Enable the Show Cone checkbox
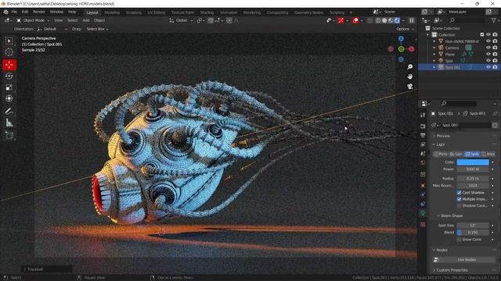This screenshot has height=281, width=501. 460,240
